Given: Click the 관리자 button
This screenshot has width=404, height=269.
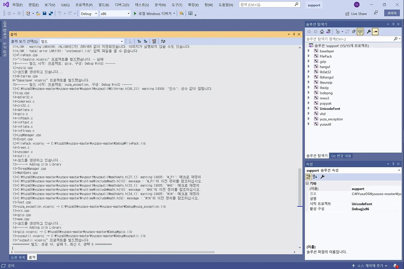Looking at the screenshot, I should (392, 13).
